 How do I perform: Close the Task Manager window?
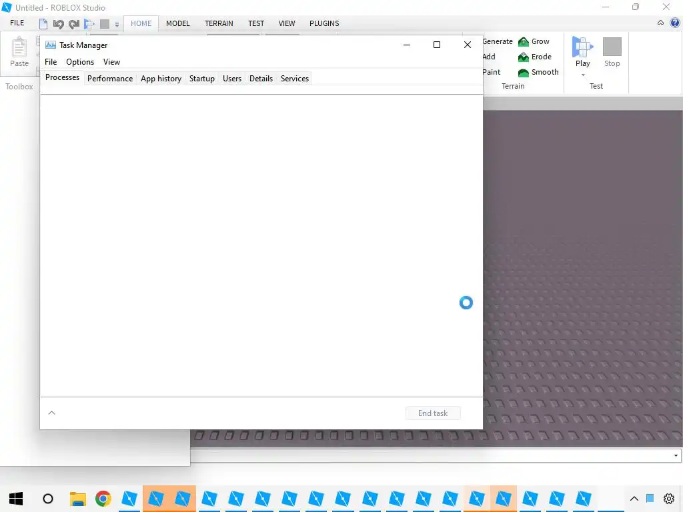[x=468, y=45]
